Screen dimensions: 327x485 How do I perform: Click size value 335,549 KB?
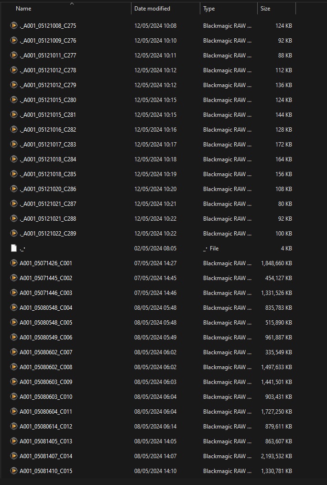279,352
